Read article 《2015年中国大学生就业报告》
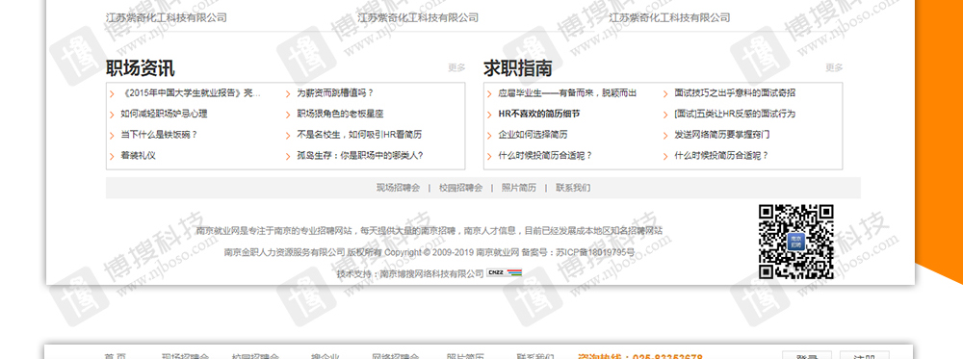The height and width of the screenshot is (359, 963). click(191, 93)
